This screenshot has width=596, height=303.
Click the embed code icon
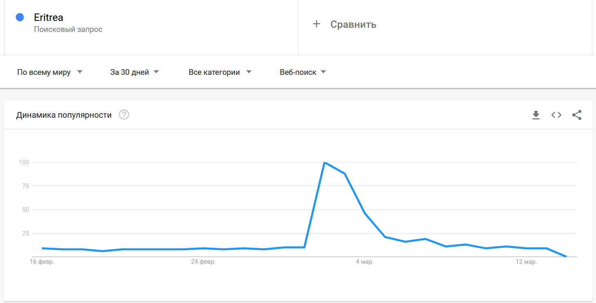click(556, 115)
